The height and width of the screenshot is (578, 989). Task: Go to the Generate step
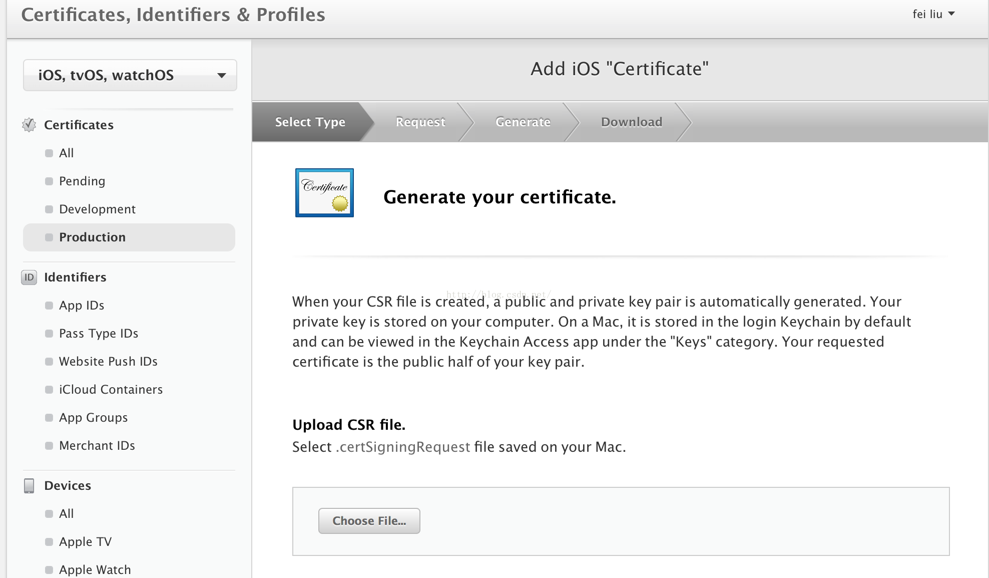click(523, 122)
